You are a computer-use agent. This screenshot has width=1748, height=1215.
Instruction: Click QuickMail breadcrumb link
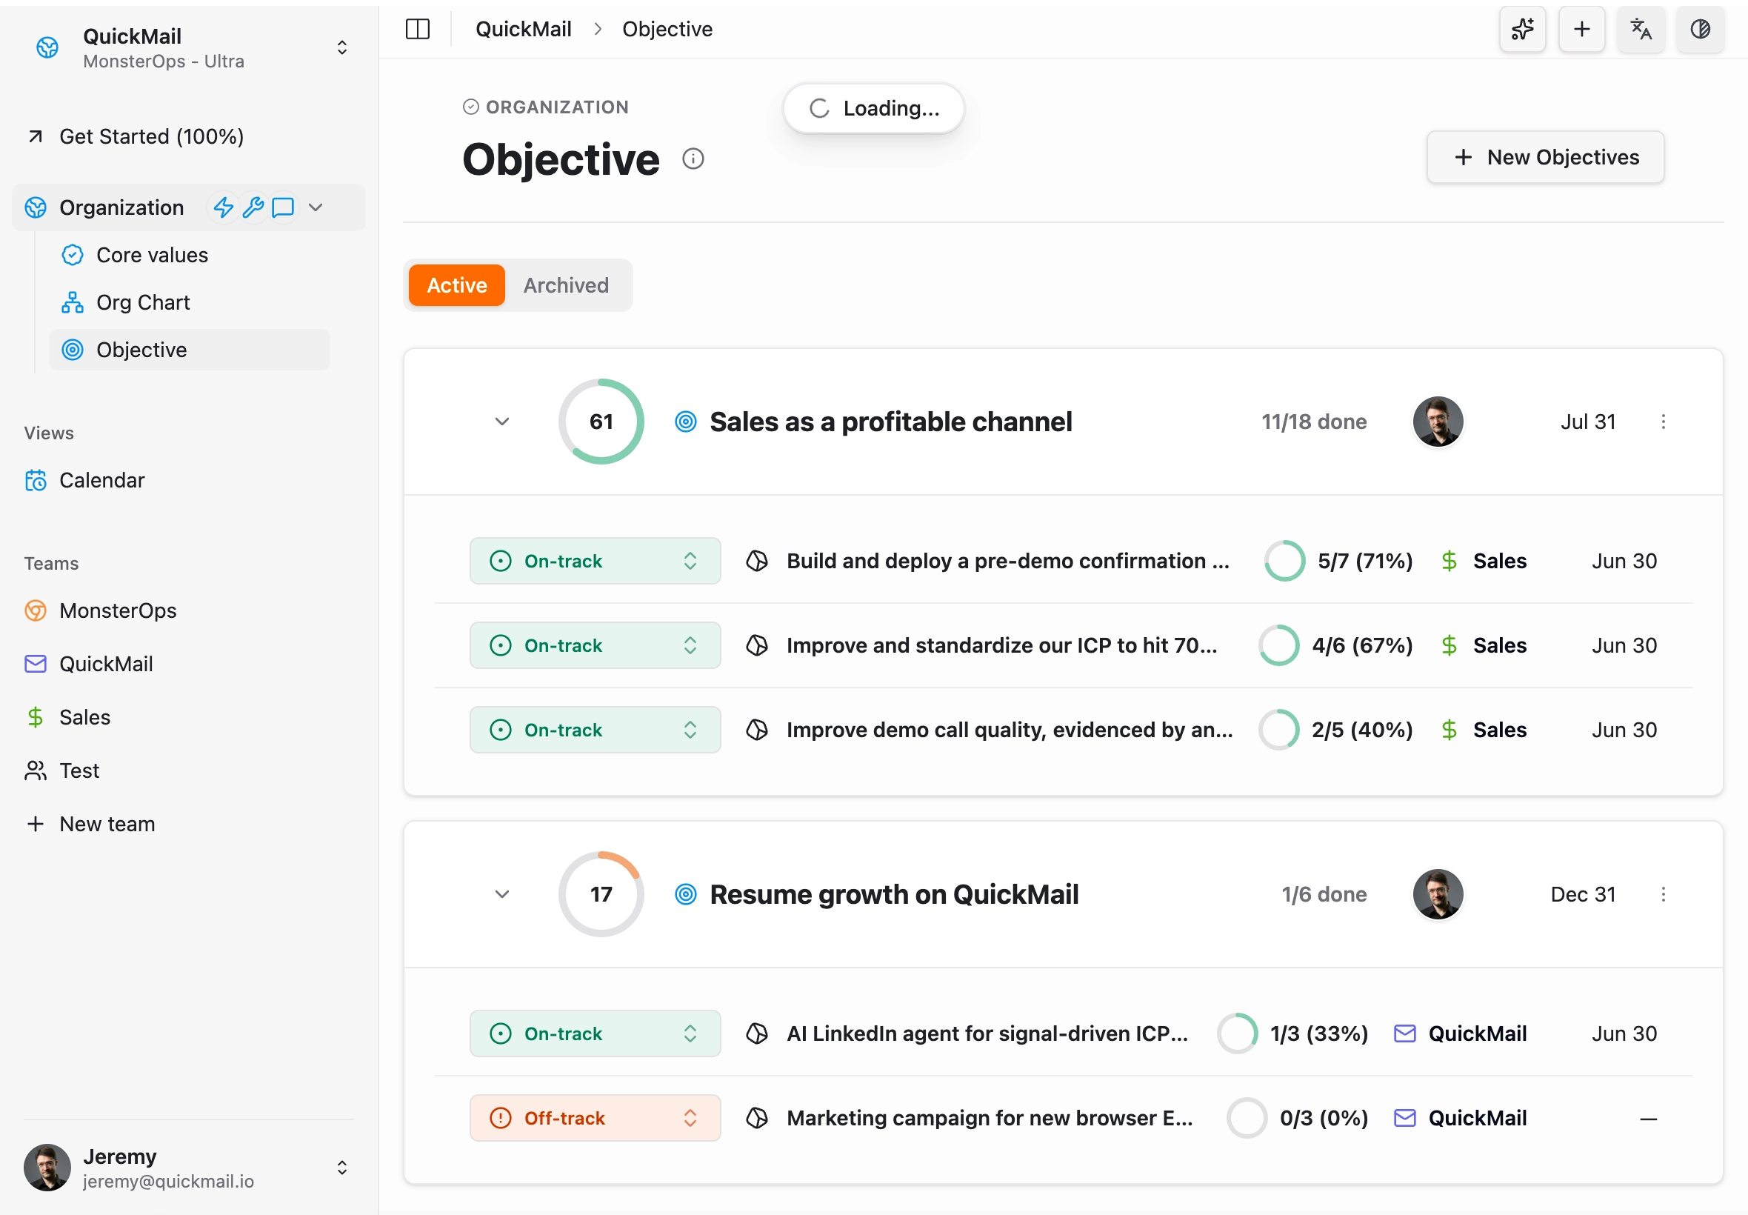pyautogui.click(x=523, y=29)
